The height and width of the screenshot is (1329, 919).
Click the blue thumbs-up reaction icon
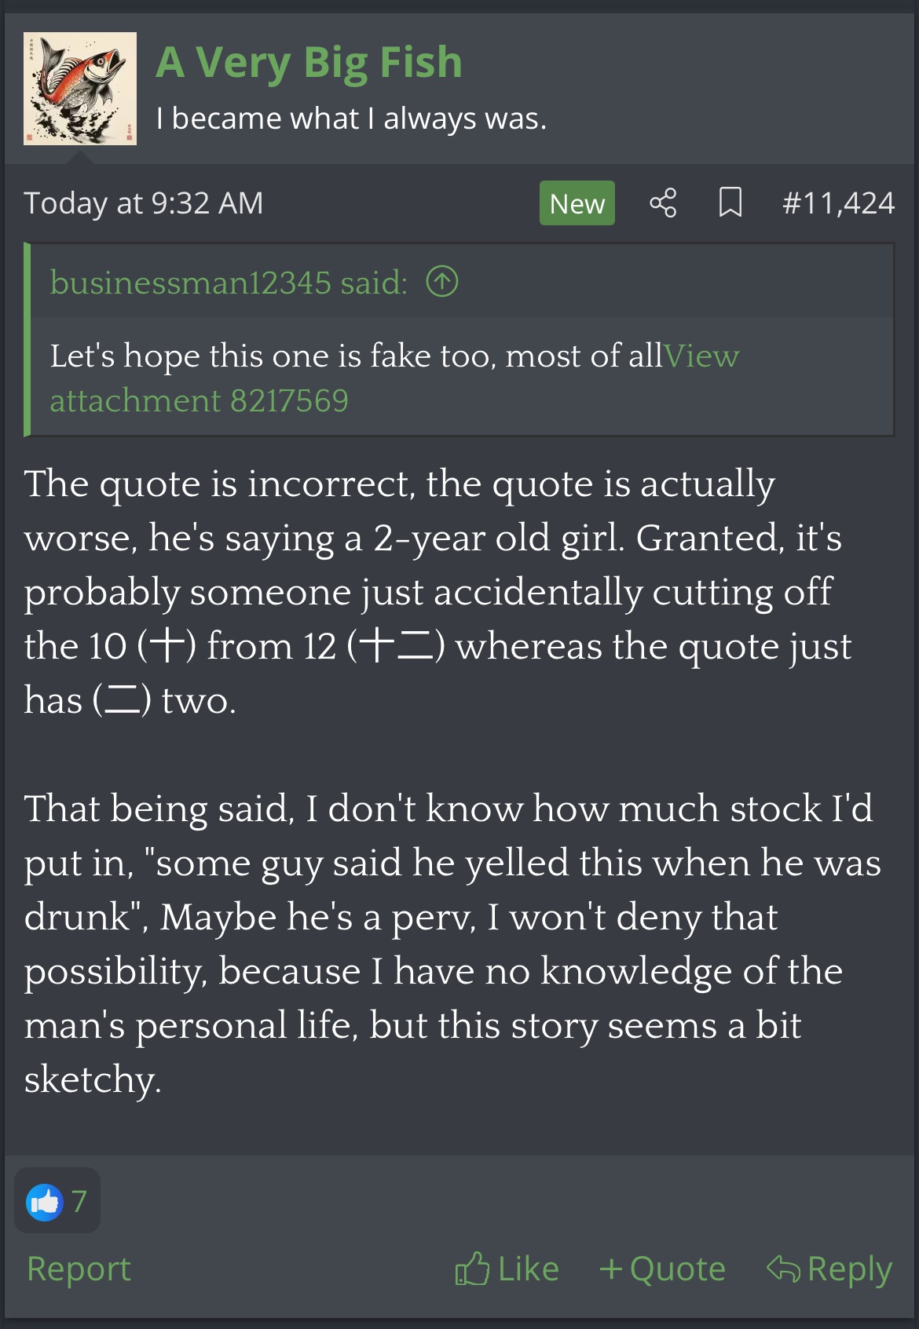[45, 1202]
